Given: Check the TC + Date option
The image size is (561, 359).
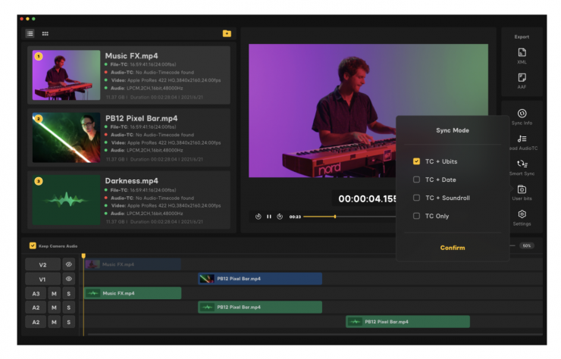Looking at the screenshot, I should [x=416, y=179].
